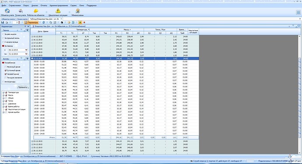
Task: Expand the 15.12.2015 table row
Action: [32, 37]
